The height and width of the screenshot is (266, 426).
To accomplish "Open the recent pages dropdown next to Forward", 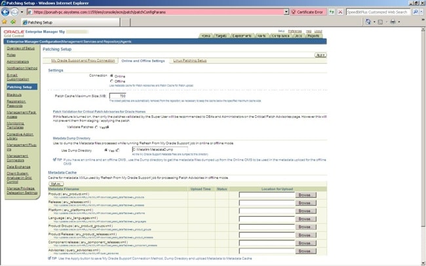I will point(22,12).
